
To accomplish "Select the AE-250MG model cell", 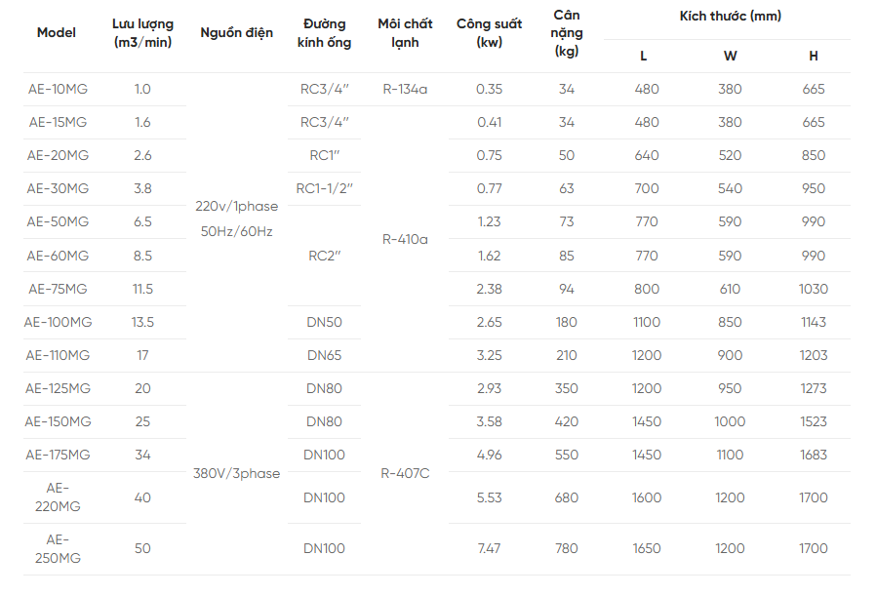I will 57,548.
